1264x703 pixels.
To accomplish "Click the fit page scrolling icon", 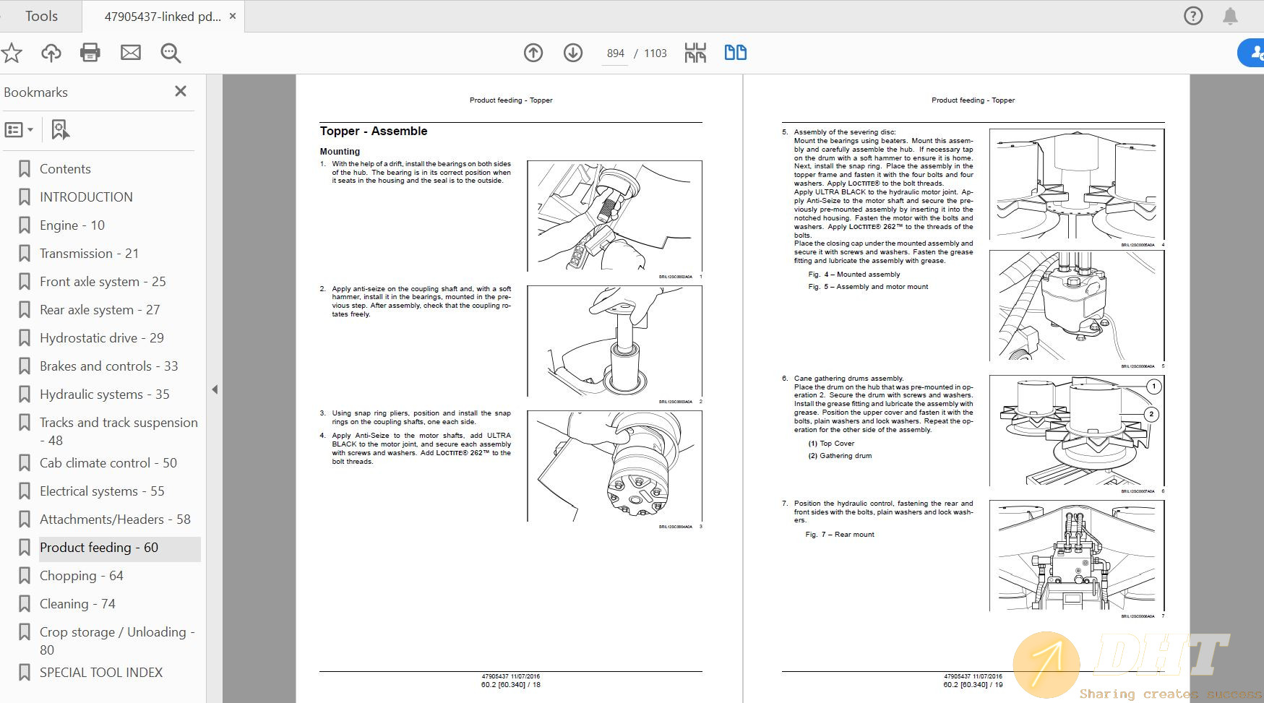I will 695,53.
